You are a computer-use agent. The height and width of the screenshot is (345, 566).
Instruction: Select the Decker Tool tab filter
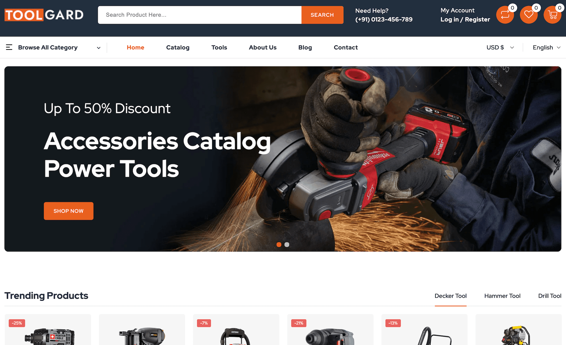coord(450,295)
